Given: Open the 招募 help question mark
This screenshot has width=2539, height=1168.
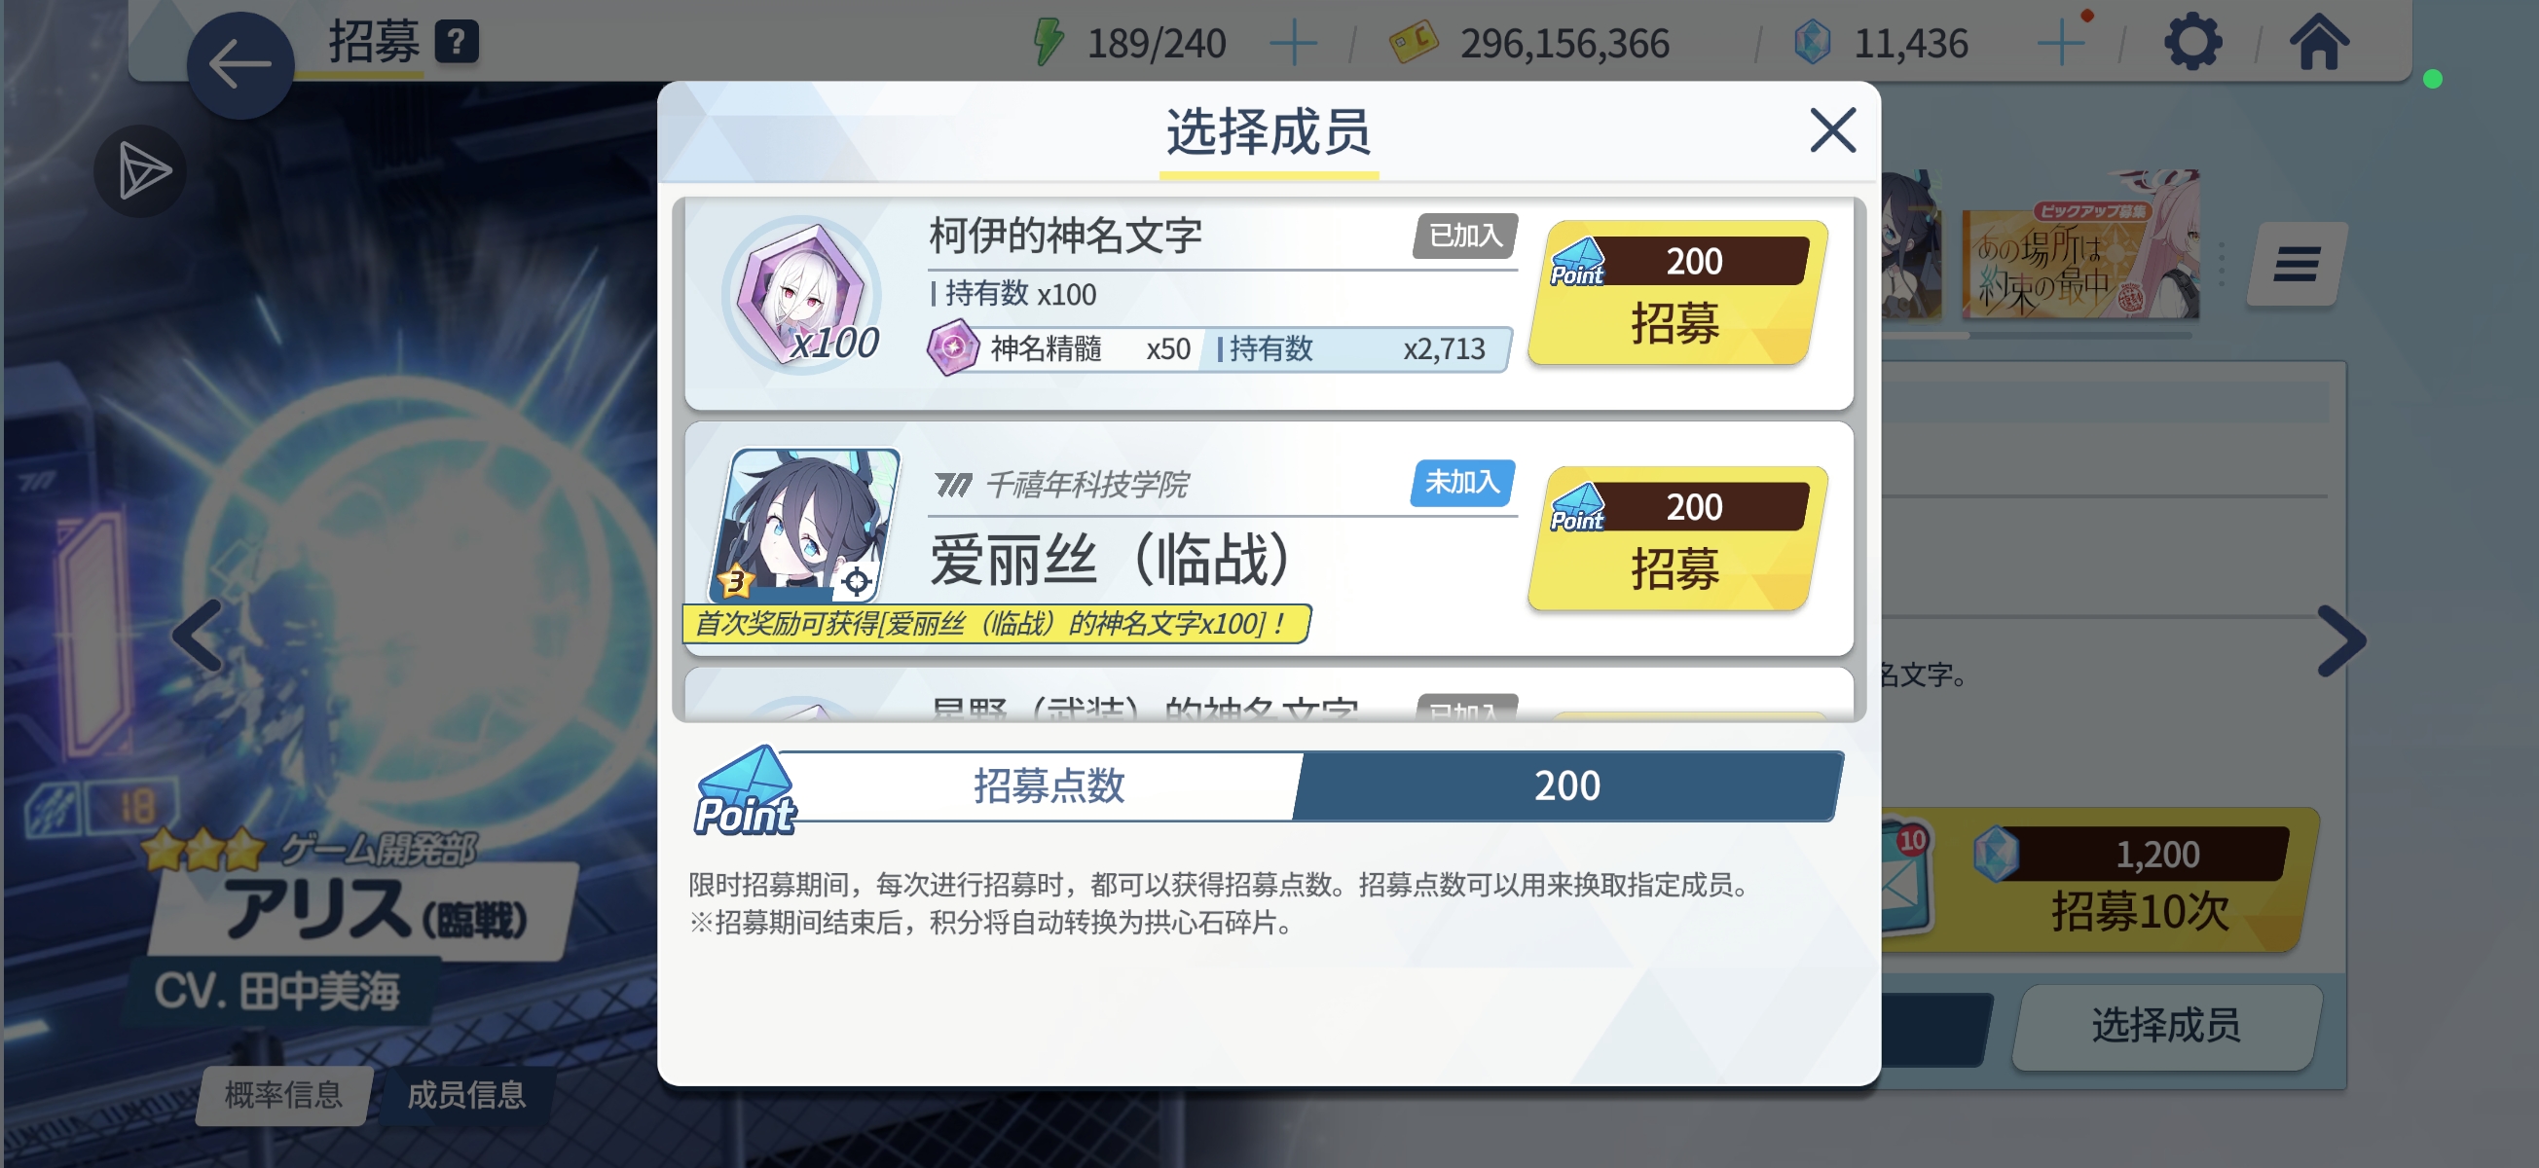Looking at the screenshot, I should tap(458, 43).
